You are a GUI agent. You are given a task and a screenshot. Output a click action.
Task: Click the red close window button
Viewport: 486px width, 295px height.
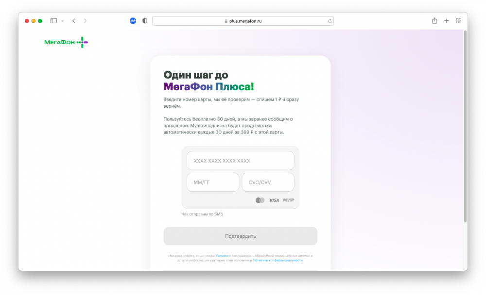point(27,21)
